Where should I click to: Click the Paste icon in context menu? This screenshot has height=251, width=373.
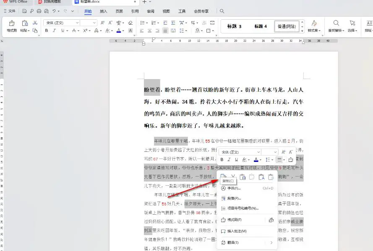(243, 177)
